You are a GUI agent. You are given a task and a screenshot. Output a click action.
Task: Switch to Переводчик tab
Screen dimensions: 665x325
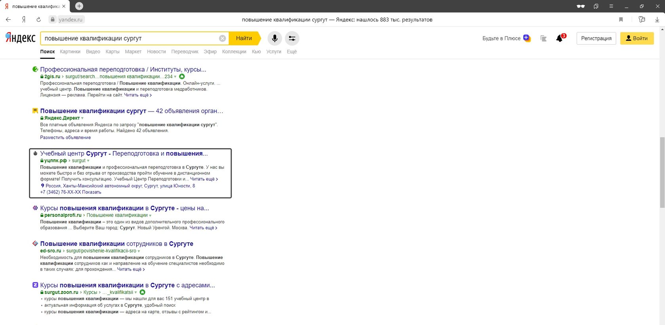185,51
